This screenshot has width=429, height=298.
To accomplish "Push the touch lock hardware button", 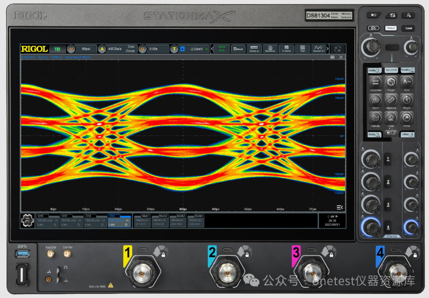I will pos(392,16).
